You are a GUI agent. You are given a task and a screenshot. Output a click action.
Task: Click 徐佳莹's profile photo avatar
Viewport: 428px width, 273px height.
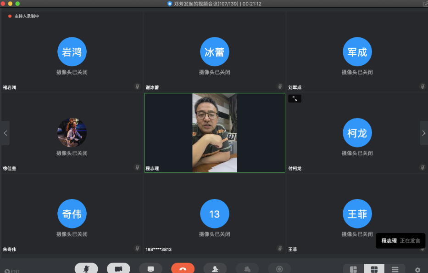(72, 132)
